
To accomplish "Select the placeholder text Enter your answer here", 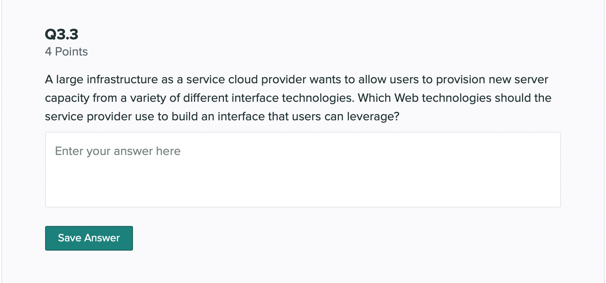I will point(118,151).
